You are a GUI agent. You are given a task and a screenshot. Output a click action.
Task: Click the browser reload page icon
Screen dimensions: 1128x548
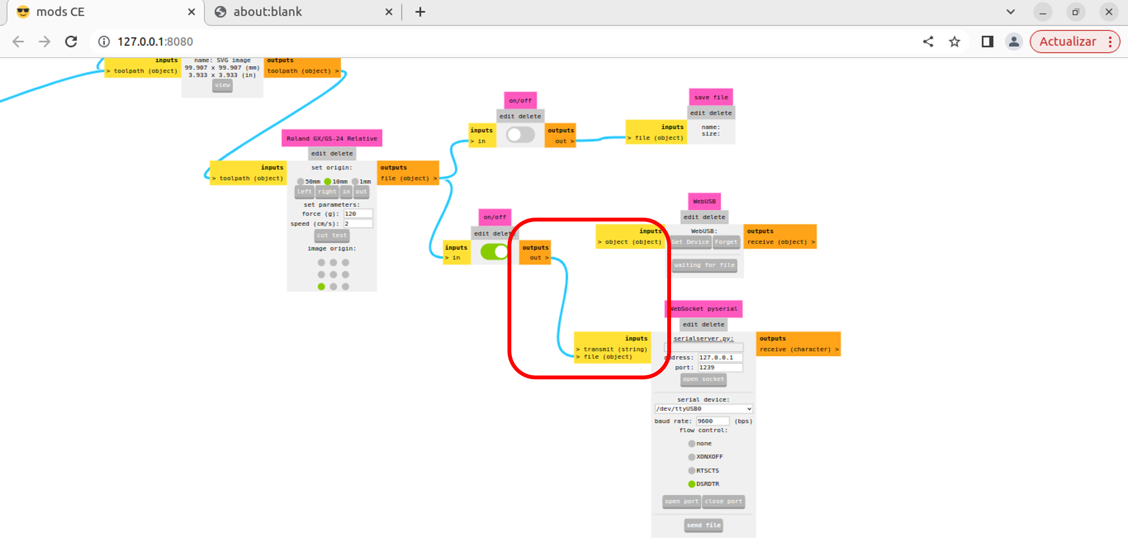71,42
